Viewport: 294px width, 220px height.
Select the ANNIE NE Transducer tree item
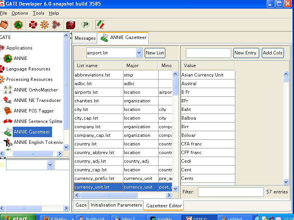coord(37,100)
